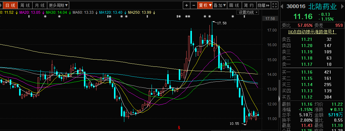
Task: Select 买五 bid row at 11.12
Action: pos(312,97)
